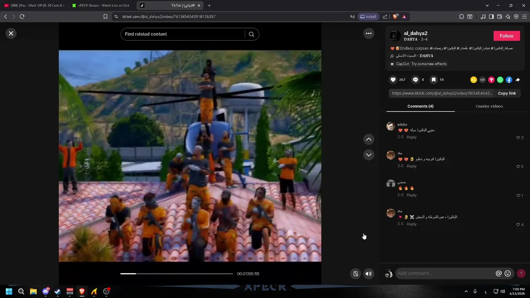Like the last comment with 4 likes
This screenshot has width=530, height=298.
[518, 224]
